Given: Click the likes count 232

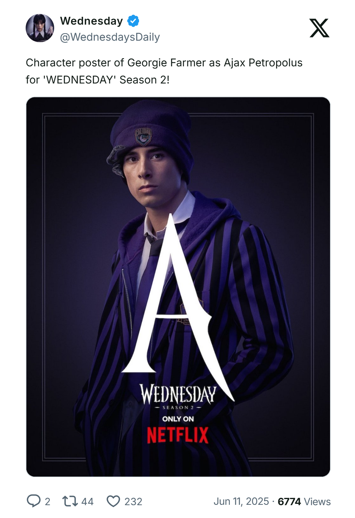Looking at the screenshot, I should (133, 502).
